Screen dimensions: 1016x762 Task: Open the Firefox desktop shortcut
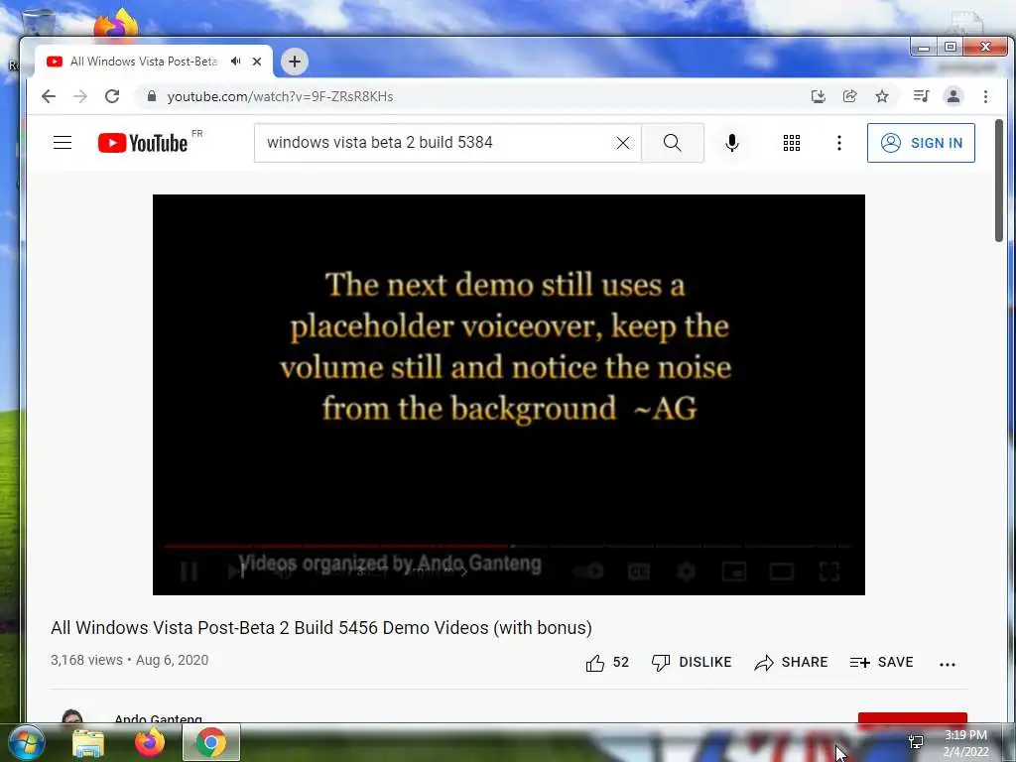116,24
